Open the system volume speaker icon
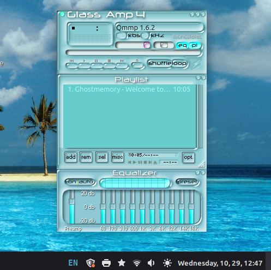 coord(151,263)
